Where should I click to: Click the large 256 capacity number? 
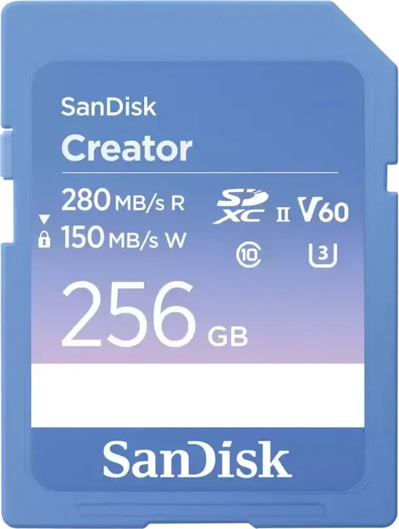[x=128, y=314]
